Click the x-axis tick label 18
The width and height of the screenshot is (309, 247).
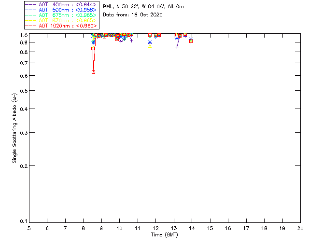pos(265,228)
